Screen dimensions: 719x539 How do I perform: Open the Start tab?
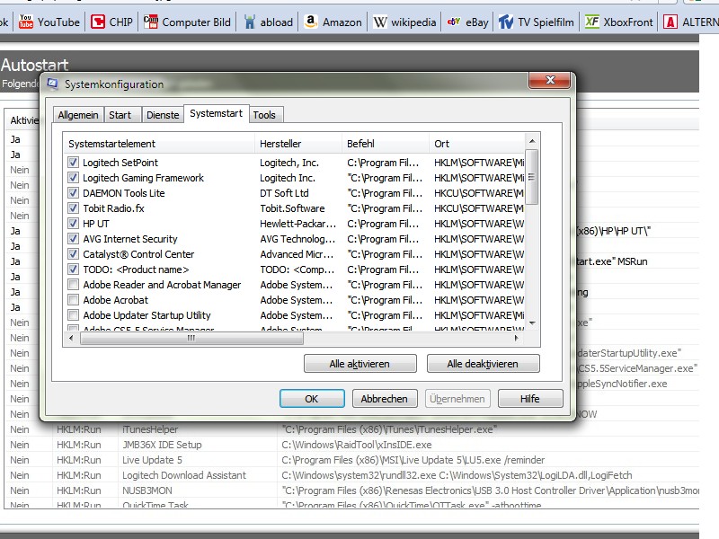(x=120, y=115)
